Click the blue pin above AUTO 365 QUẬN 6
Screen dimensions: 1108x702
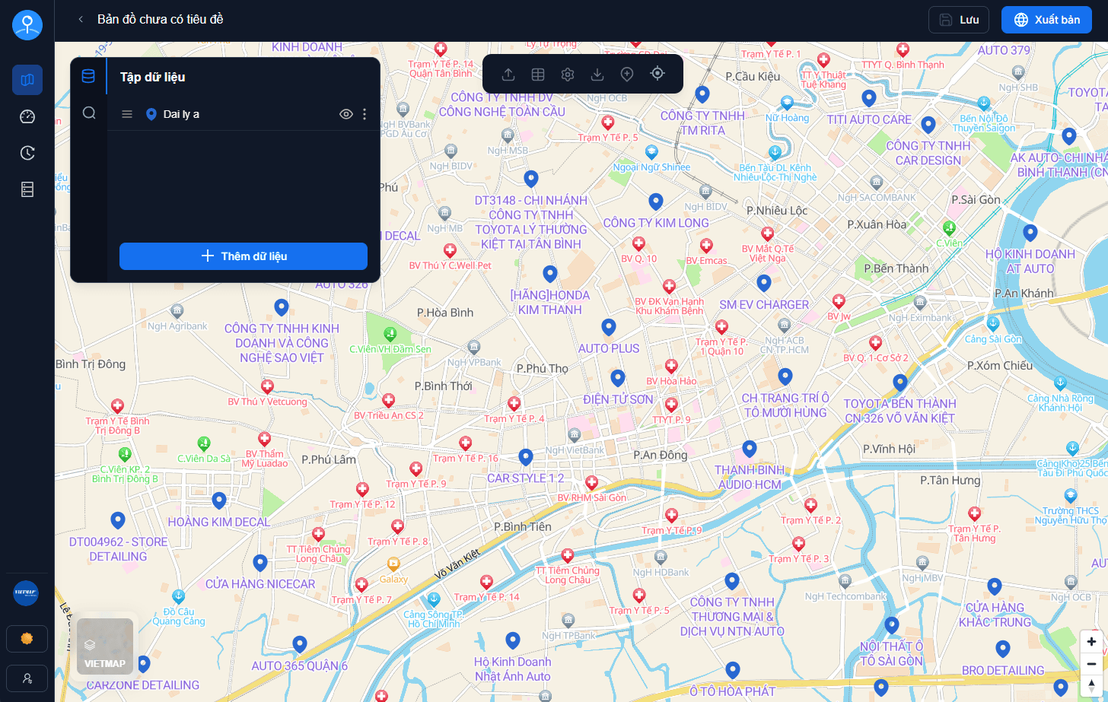click(300, 645)
